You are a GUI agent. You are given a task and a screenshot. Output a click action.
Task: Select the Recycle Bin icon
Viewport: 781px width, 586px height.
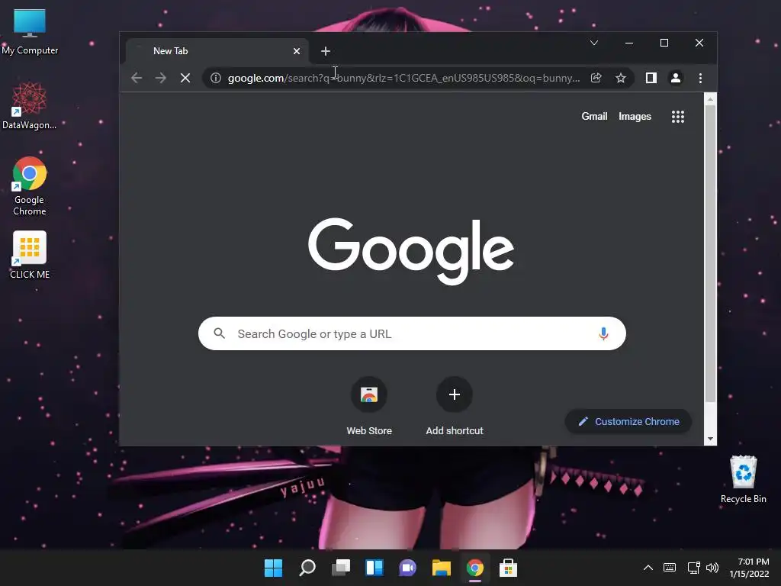tap(743, 479)
